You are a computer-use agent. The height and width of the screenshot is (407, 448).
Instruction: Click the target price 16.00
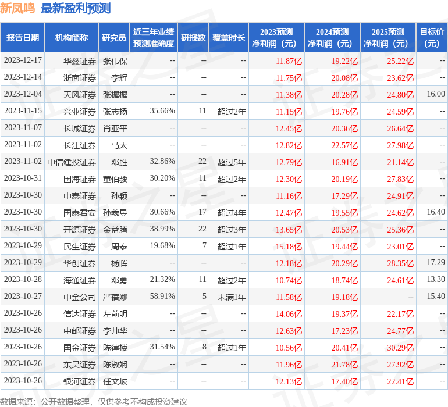[x=436, y=94]
